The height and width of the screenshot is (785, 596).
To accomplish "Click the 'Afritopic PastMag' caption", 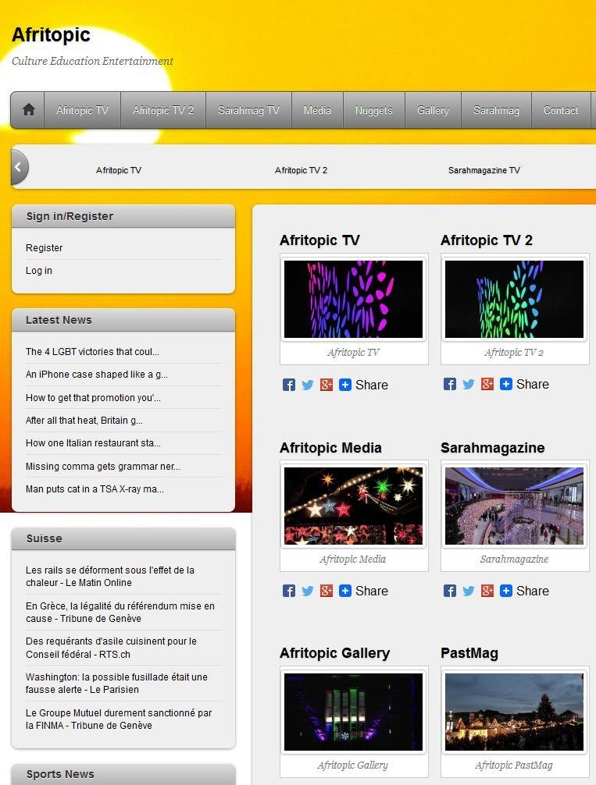I will 514,765.
